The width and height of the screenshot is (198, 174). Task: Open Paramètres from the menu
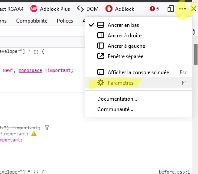(139, 82)
